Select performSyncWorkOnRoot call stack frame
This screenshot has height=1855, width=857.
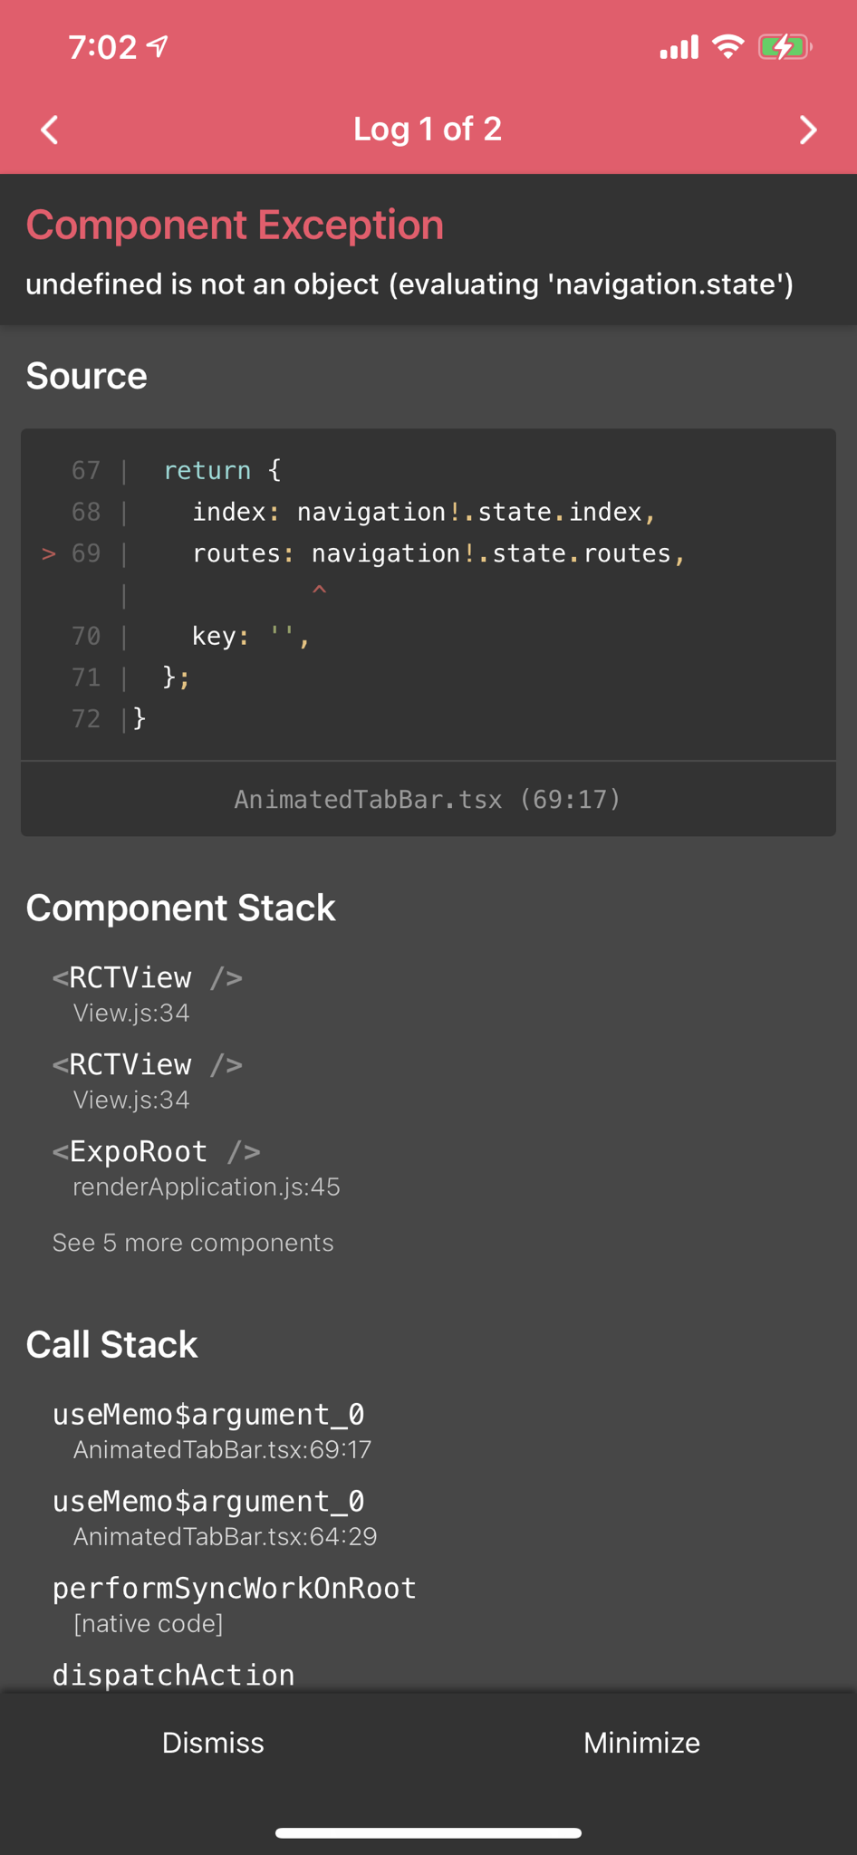pyautogui.click(x=234, y=1603)
